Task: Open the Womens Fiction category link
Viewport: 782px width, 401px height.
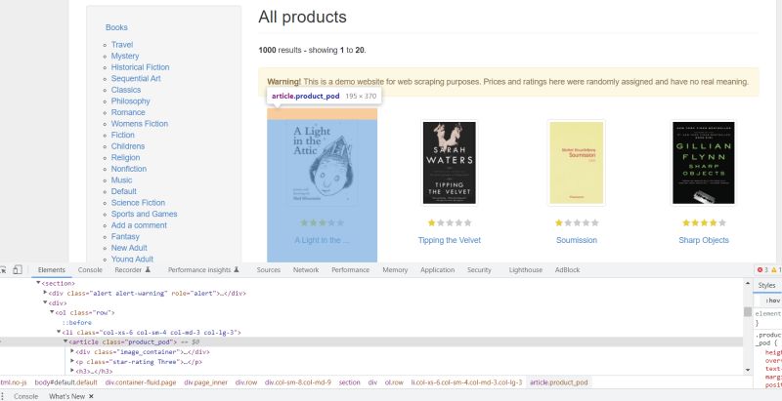Action: pyautogui.click(x=139, y=124)
